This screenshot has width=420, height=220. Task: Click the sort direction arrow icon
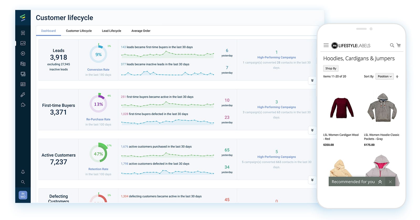point(397,76)
